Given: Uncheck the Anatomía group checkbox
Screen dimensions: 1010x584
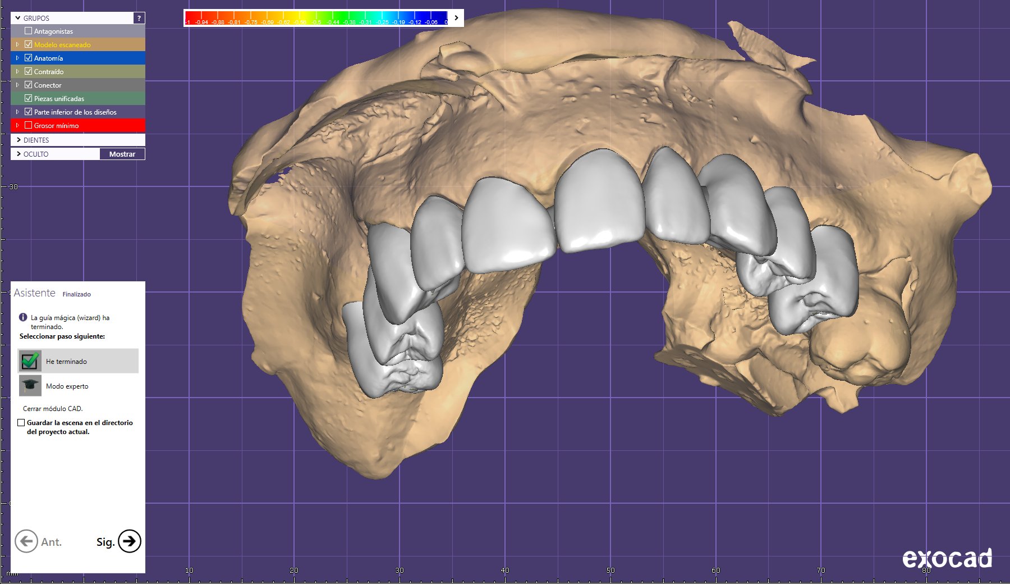Looking at the screenshot, I should (x=28, y=58).
